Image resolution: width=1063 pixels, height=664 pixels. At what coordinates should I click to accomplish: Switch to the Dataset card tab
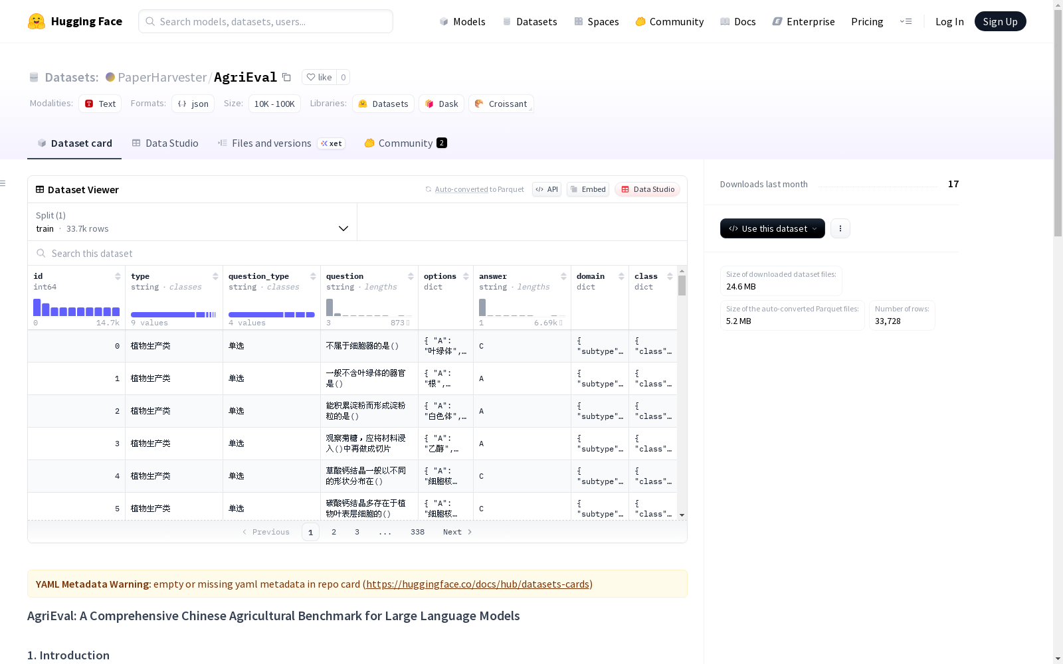[74, 143]
